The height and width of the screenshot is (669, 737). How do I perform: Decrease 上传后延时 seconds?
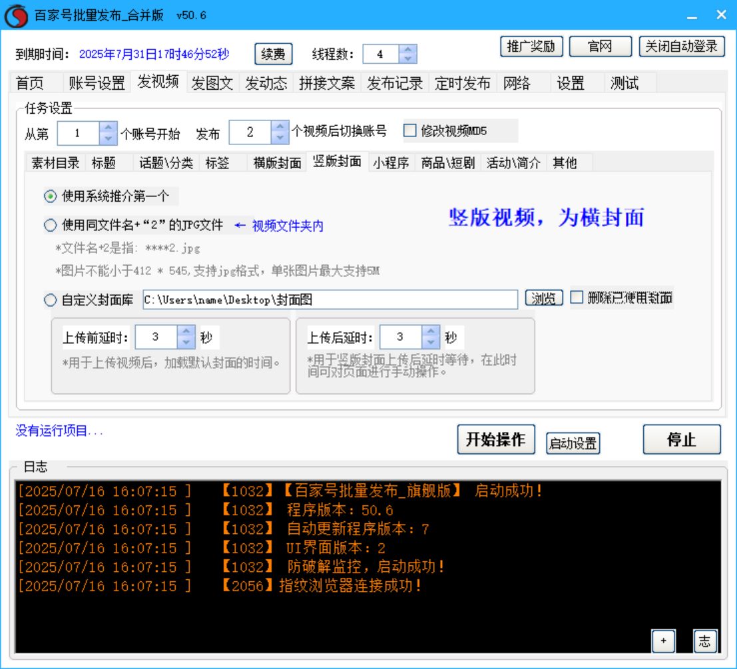point(431,342)
